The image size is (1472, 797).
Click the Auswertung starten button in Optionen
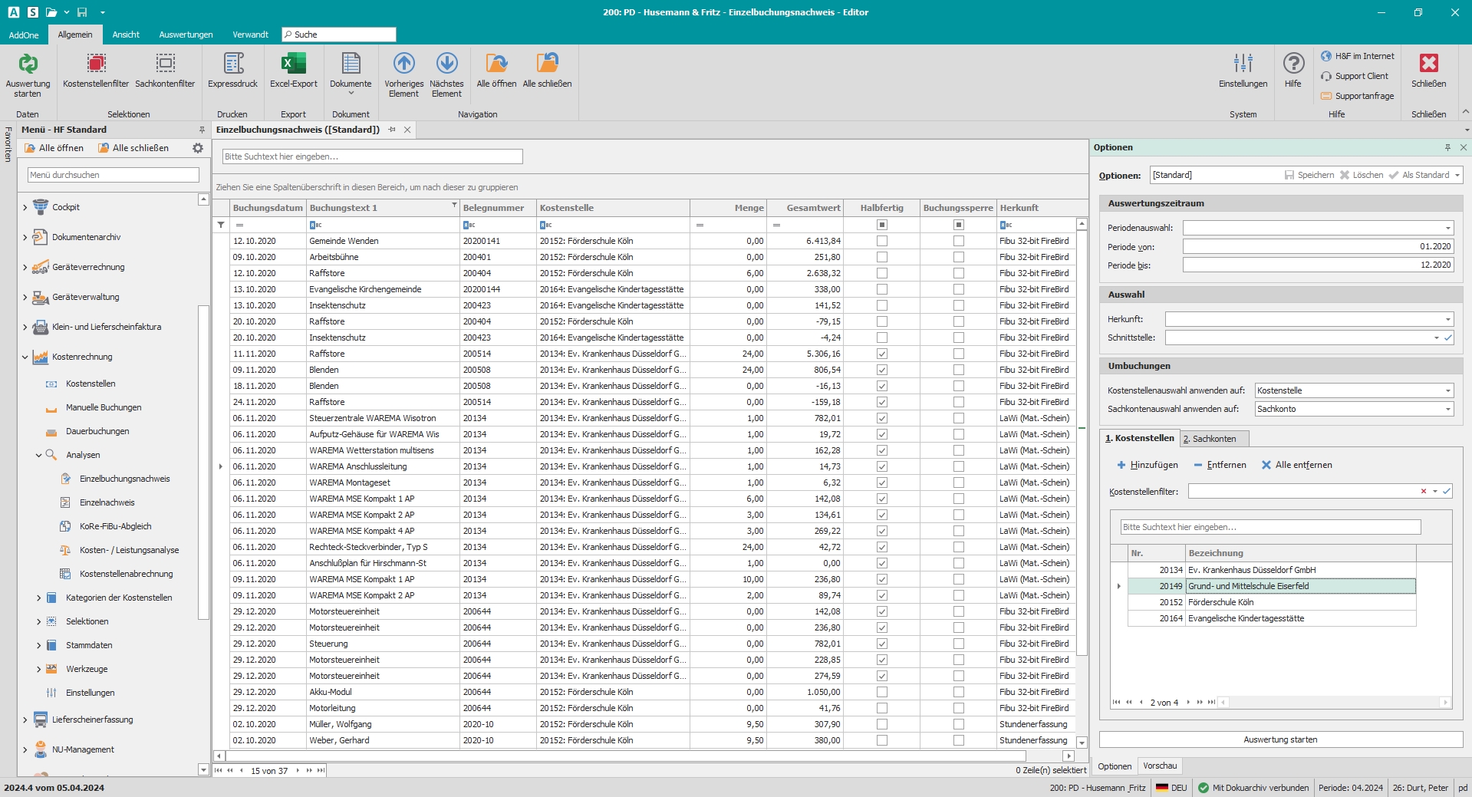[x=1280, y=739]
